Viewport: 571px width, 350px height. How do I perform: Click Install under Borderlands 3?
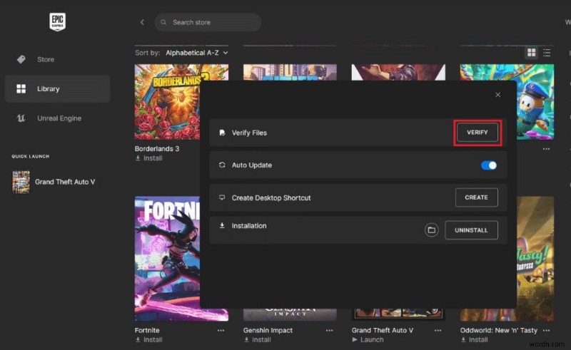click(x=149, y=158)
